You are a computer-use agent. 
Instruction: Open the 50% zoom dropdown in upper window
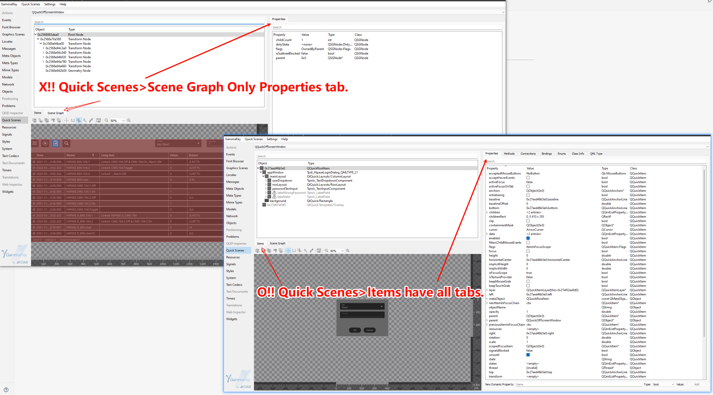tap(123, 121)
